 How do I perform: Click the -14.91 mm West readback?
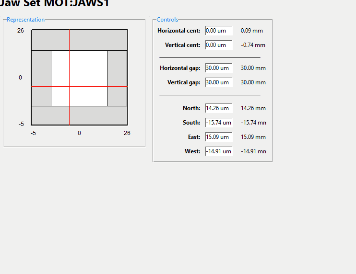[x=253, y=151]
